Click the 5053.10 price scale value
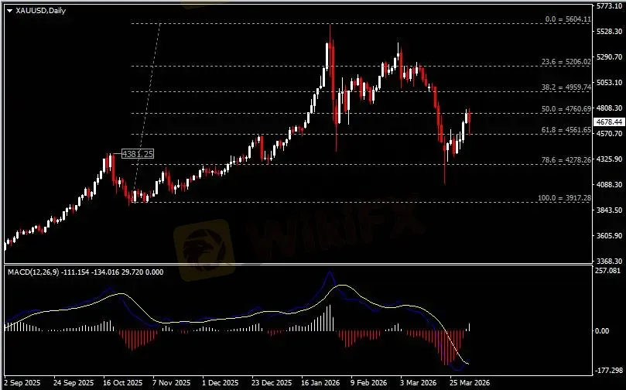 610,82
